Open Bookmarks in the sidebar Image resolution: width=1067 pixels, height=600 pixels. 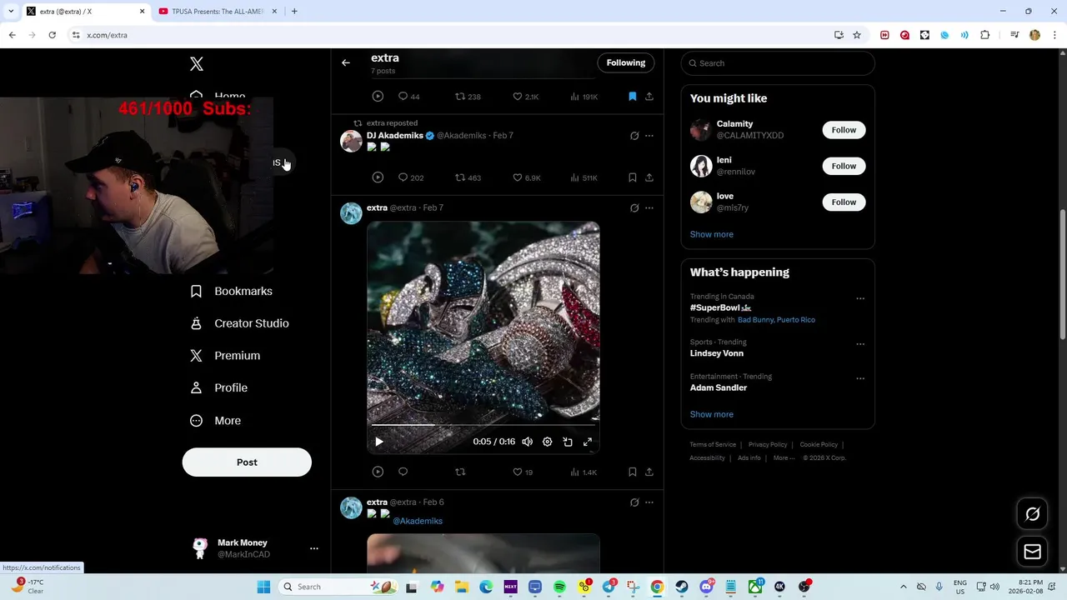point(232,291)
